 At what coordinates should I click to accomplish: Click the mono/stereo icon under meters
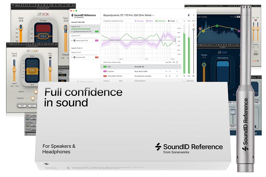tap(189, 76)
